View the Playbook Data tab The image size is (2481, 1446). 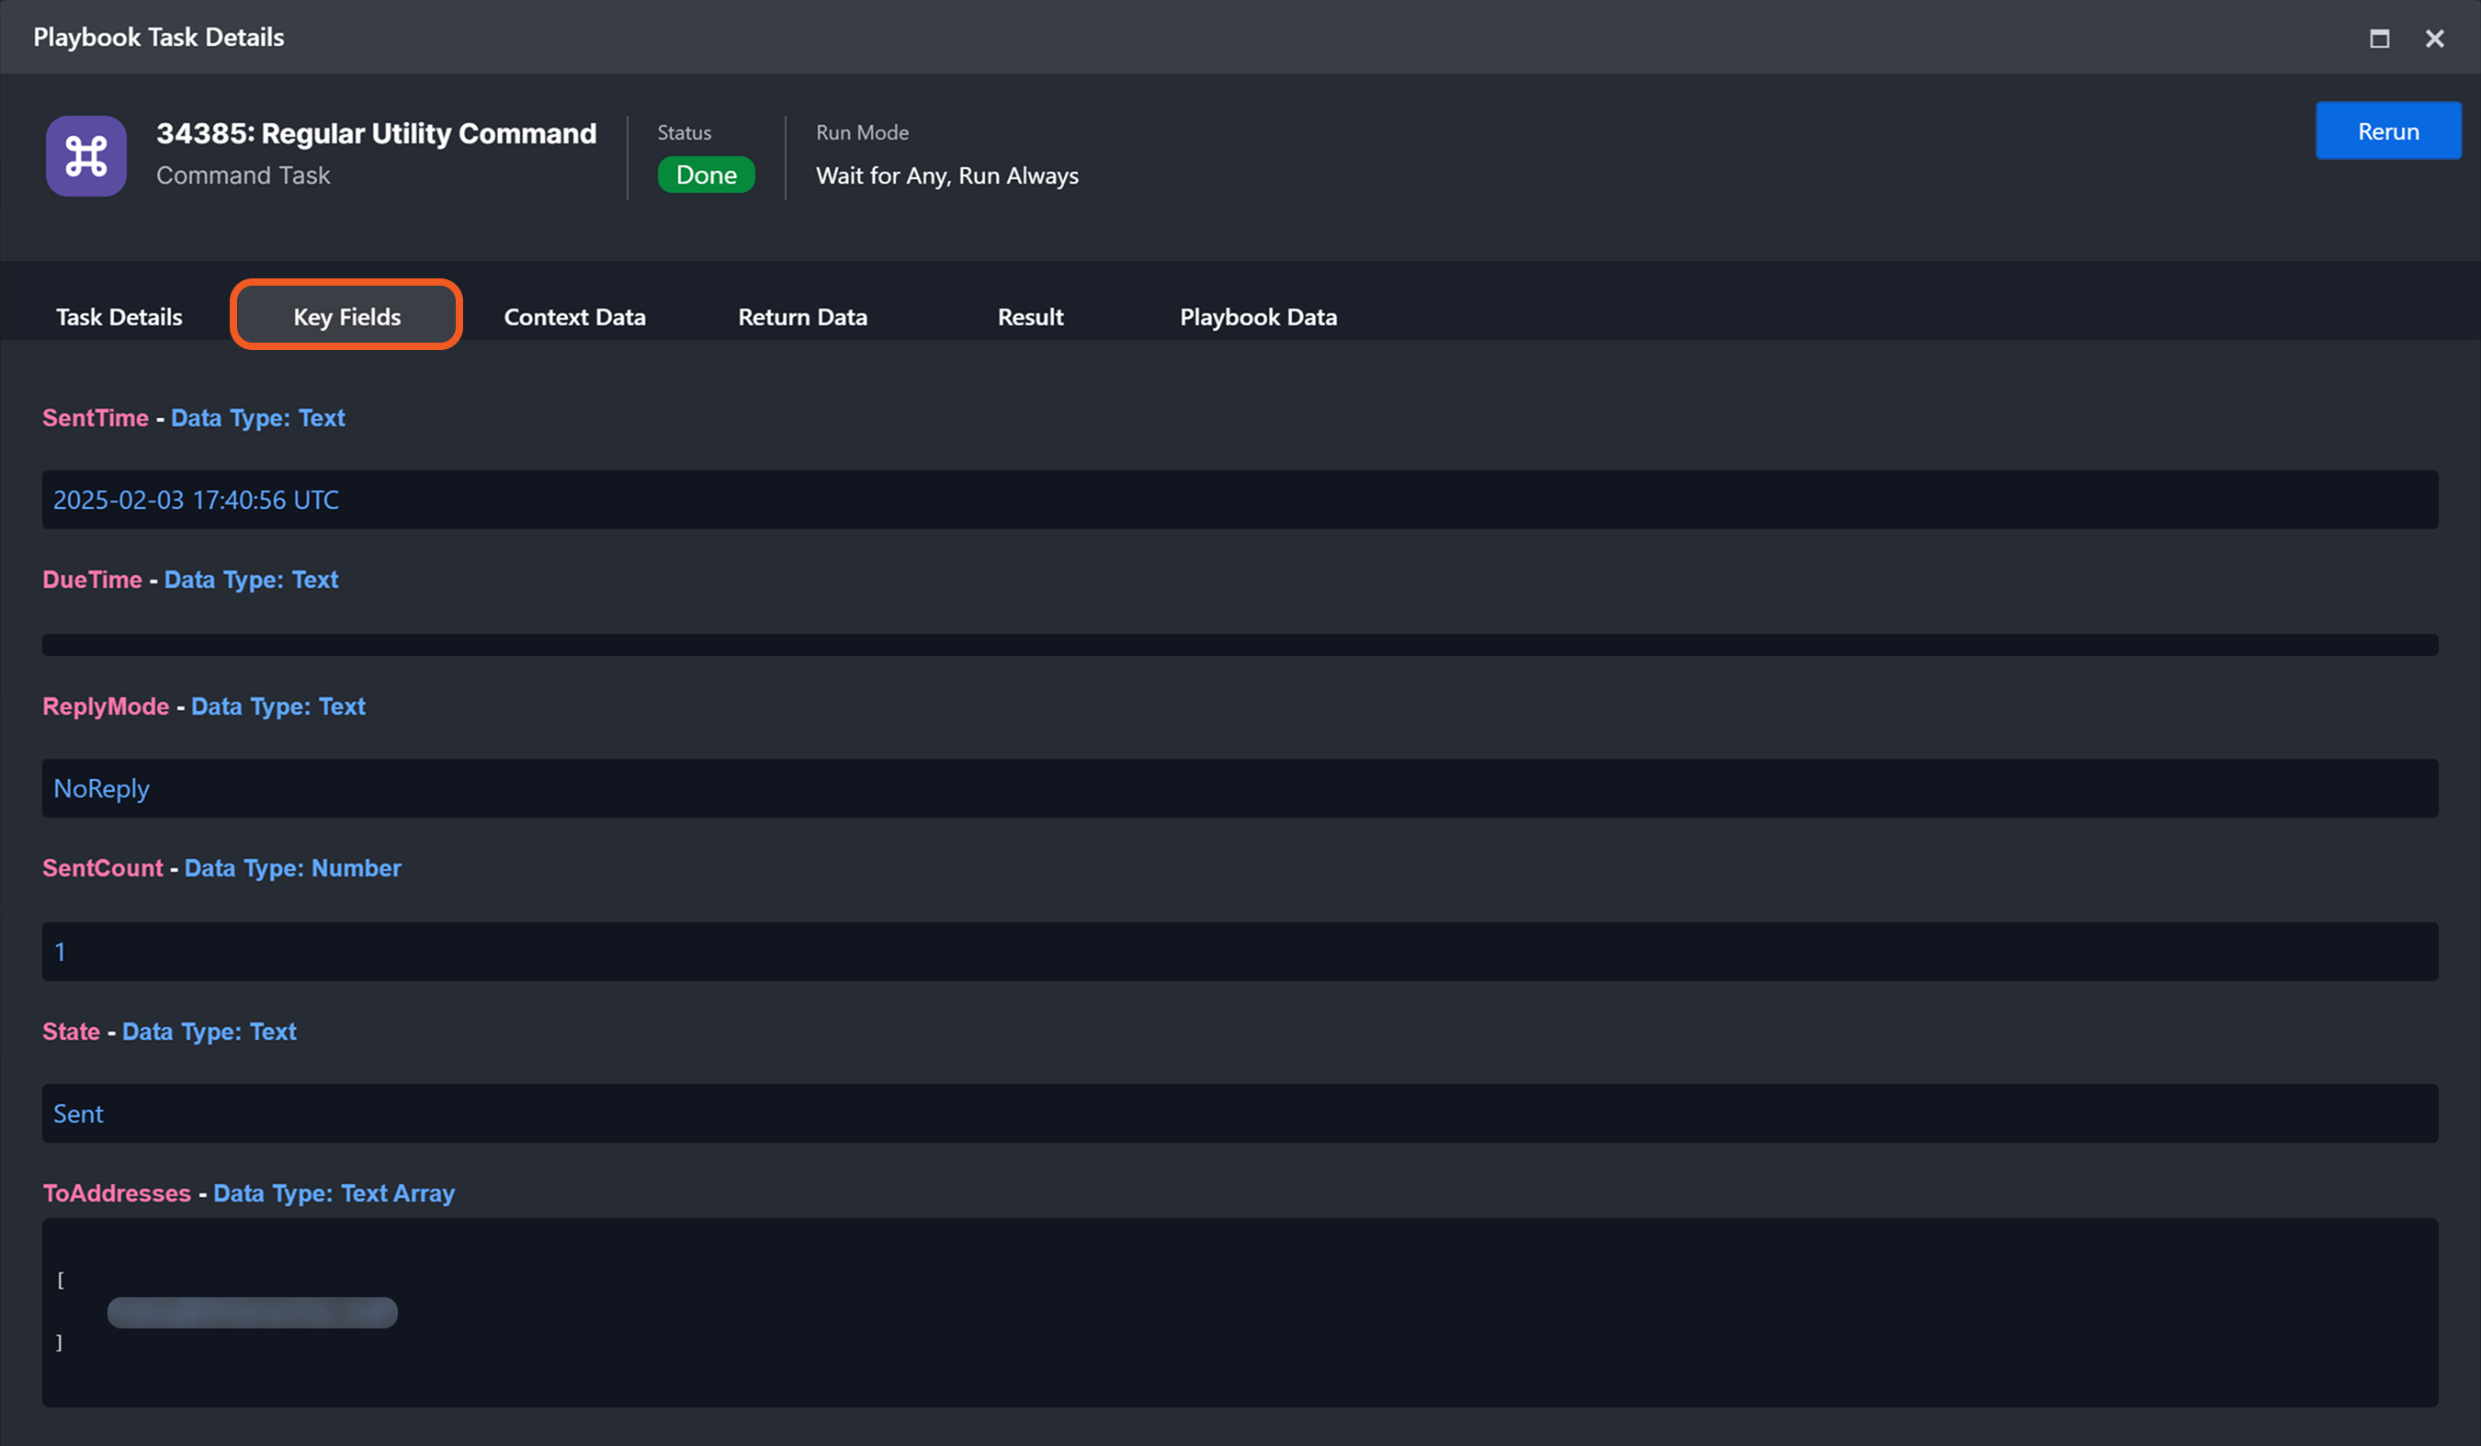pyautogui.click(x=1258, y=317)
